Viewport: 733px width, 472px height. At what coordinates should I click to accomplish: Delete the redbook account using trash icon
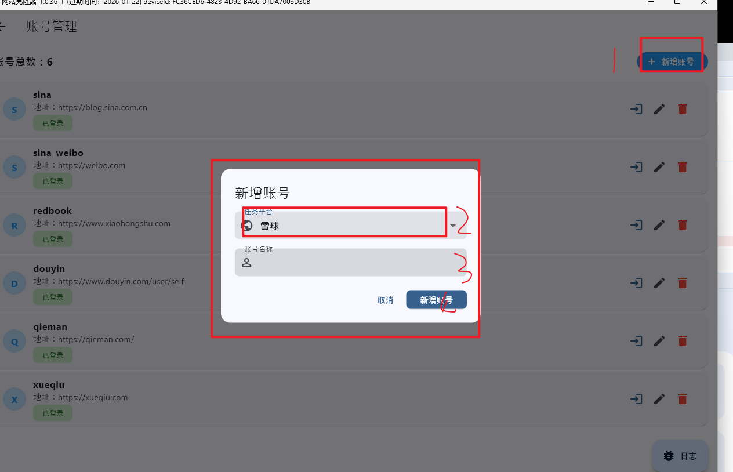point(683,225)
